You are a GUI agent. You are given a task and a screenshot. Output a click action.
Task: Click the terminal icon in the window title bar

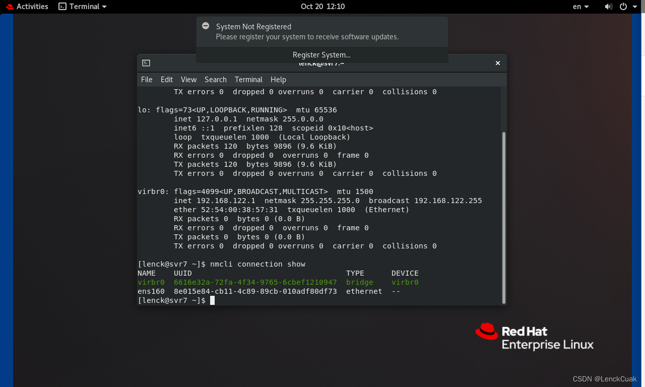point(146,63)
